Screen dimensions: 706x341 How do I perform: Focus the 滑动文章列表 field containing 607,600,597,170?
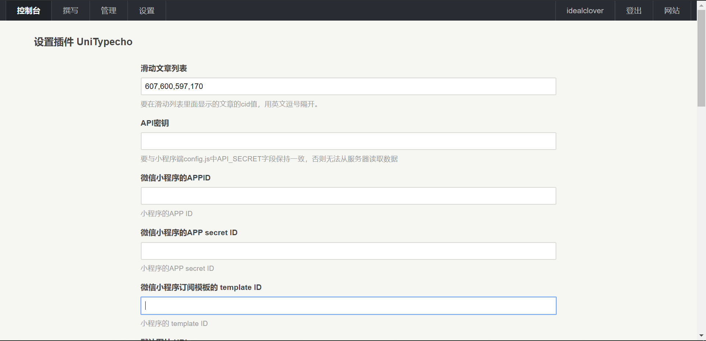click(348, 86)
